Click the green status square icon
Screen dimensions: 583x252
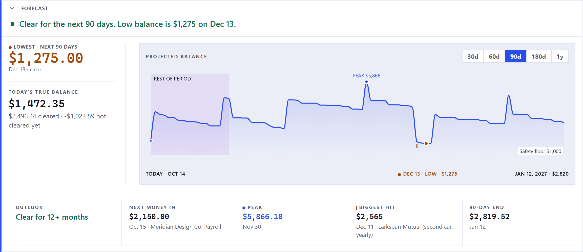[12, 24]
